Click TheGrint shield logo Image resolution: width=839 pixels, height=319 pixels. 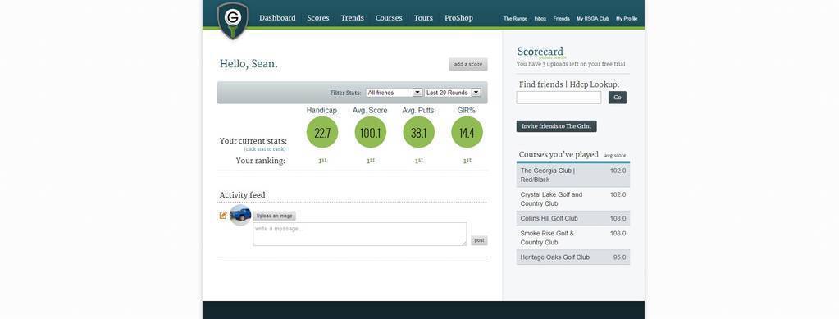[233, 21]
